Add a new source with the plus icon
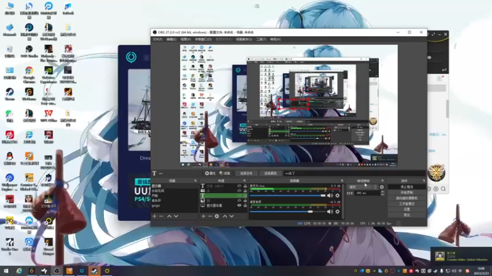Screen dimensions: 492x276 [204, 217]
